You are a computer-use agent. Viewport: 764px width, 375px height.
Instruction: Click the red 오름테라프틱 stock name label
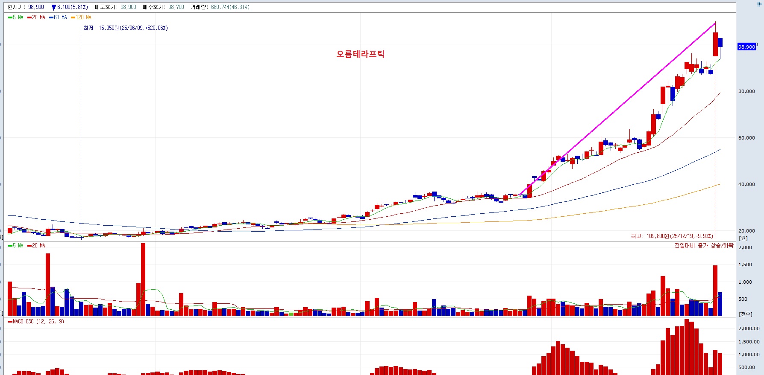click(360, 54)
